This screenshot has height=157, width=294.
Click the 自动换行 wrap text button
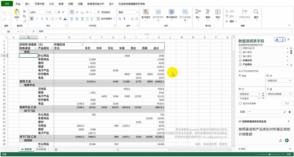104,12
